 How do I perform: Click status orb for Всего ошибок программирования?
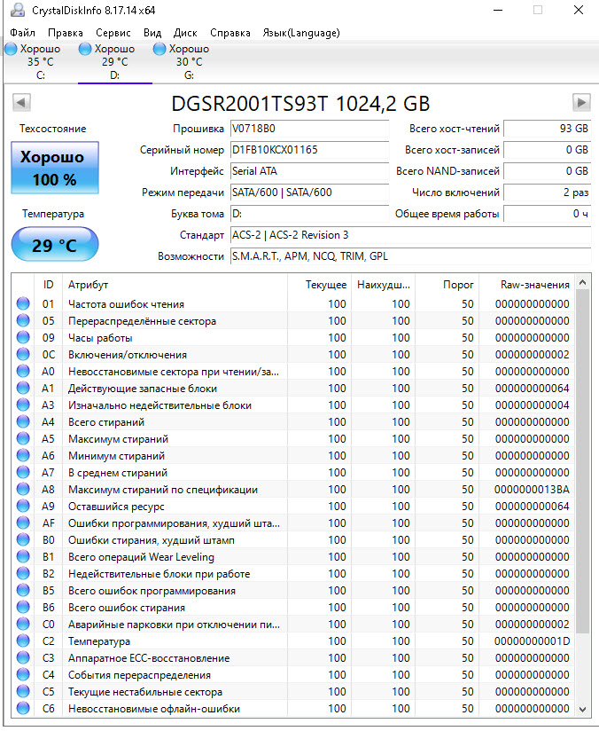[23, 590]
